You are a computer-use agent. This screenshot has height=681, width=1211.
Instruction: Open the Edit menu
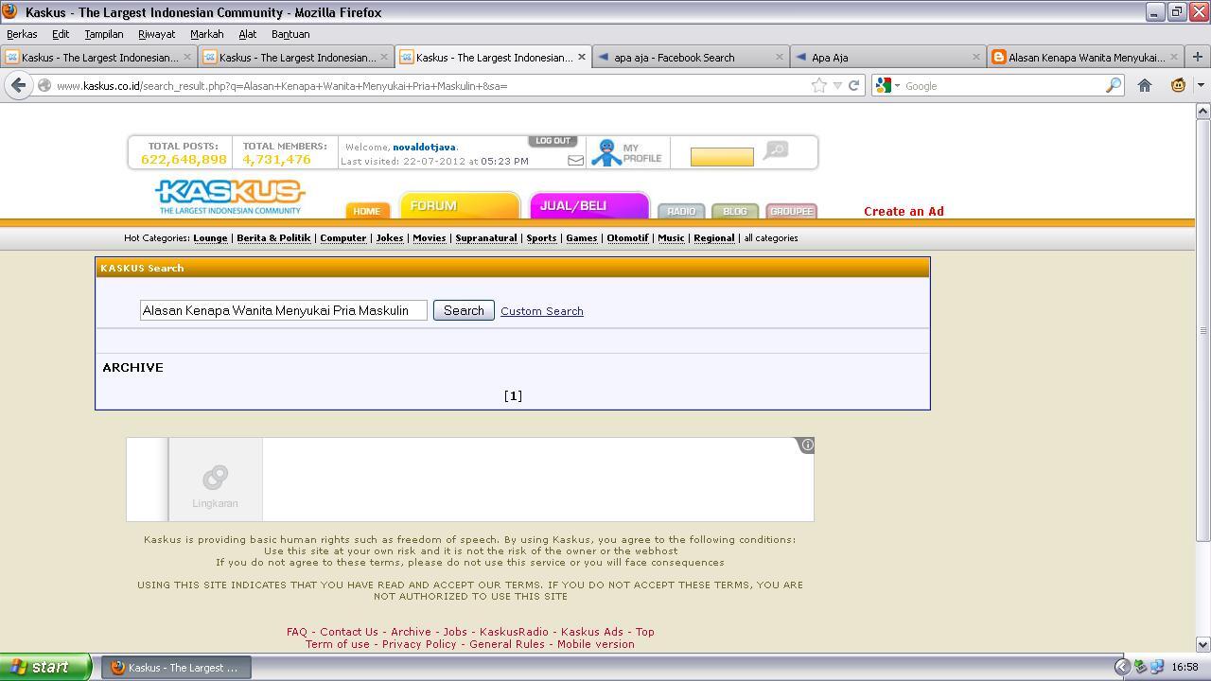[x=61, y=34]
